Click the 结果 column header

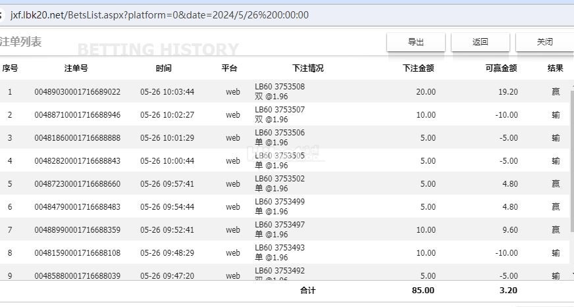tap(556, 68)
